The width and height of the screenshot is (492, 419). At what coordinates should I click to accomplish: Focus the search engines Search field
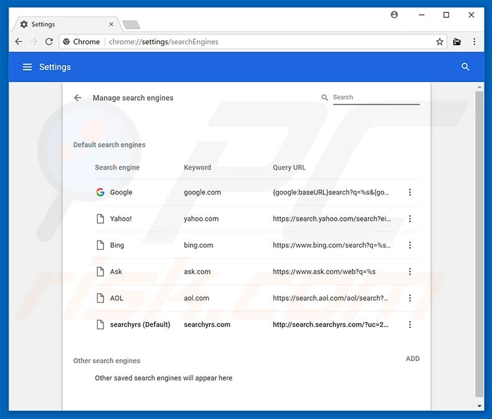pyautogui.click(x=376, y=98)
